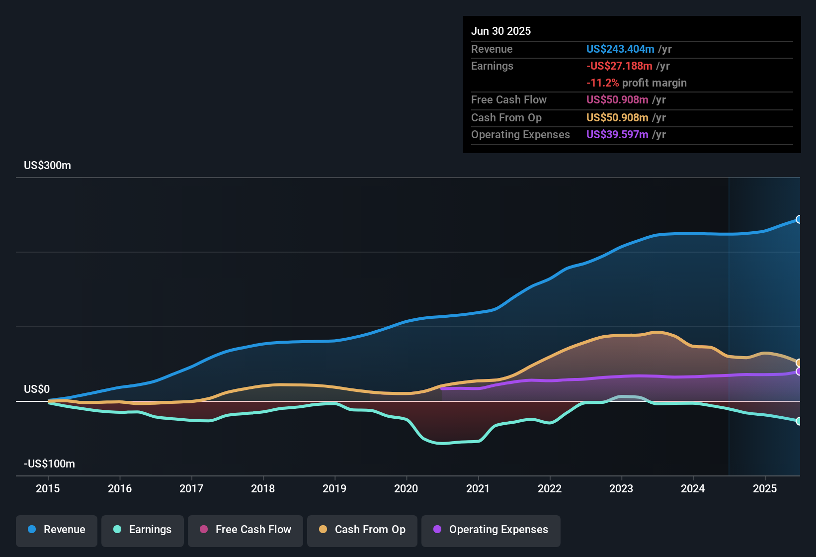This screenshot has width=816, height=557.
Task: Click the purple dot in Operating Expenses legend
Action: tap(437, 529)
